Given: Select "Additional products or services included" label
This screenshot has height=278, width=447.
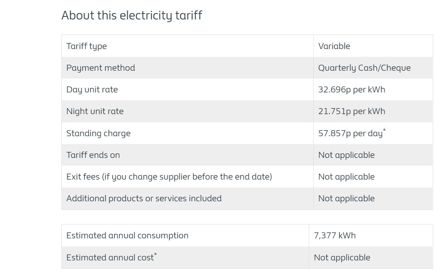Looking at the screenshot, I should [x=144, y=198].
